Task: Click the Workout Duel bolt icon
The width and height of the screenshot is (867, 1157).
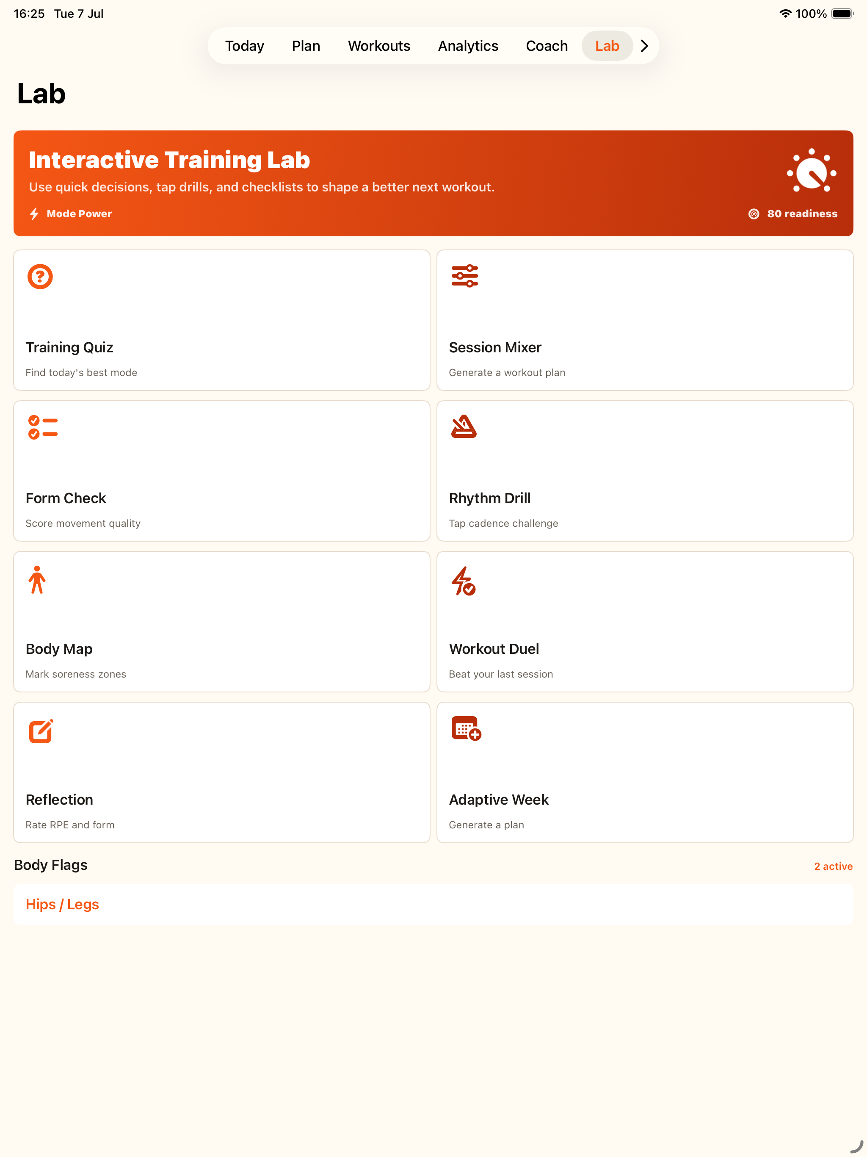Action: click(x=464, y=581)
